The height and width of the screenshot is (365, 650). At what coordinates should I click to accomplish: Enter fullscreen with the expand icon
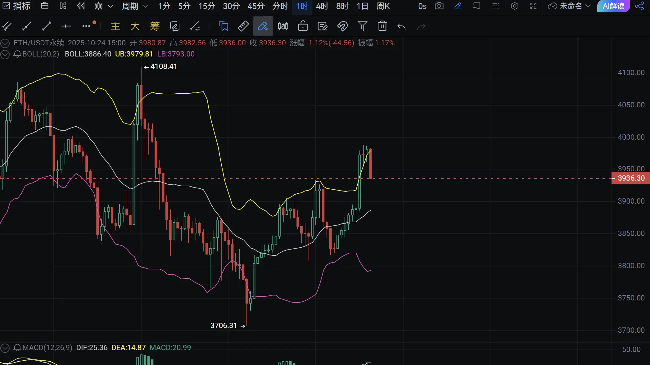coord(533,6)
